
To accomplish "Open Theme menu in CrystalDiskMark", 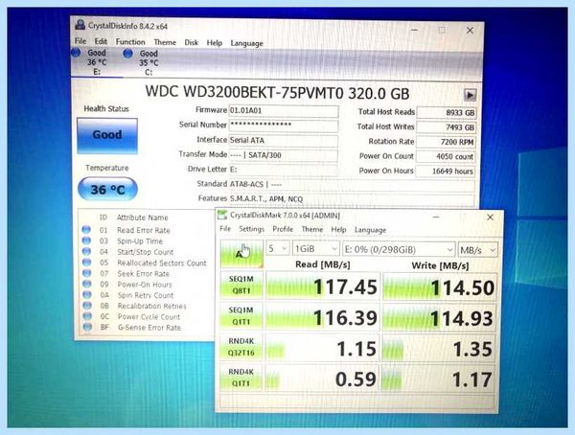I will [x=312, y=230].
